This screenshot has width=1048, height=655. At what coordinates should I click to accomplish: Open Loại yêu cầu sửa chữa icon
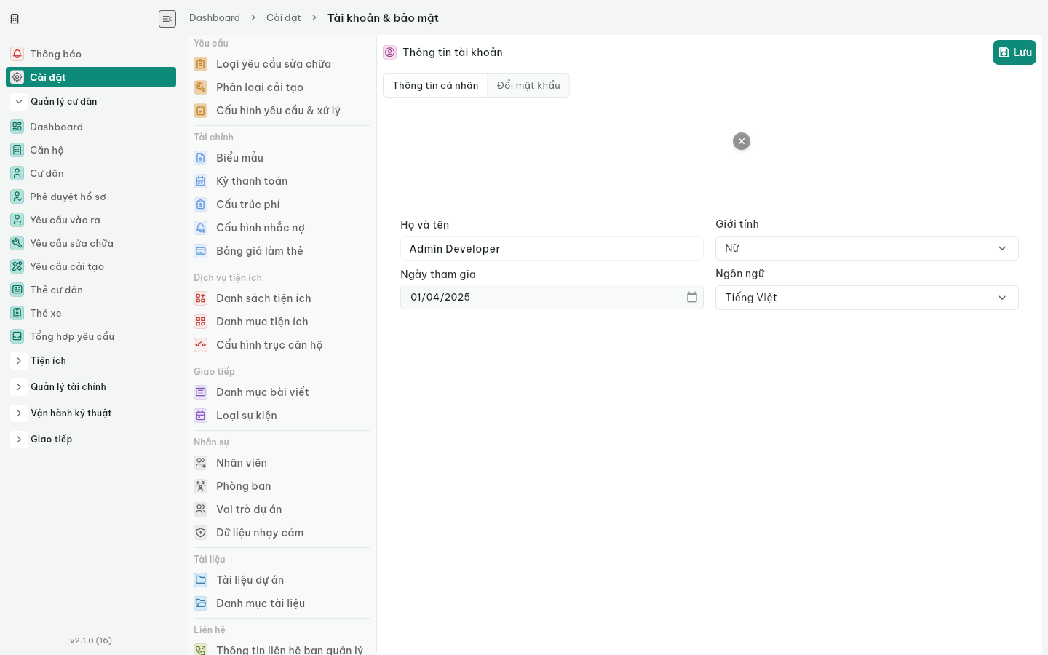(x=201, y=64)
